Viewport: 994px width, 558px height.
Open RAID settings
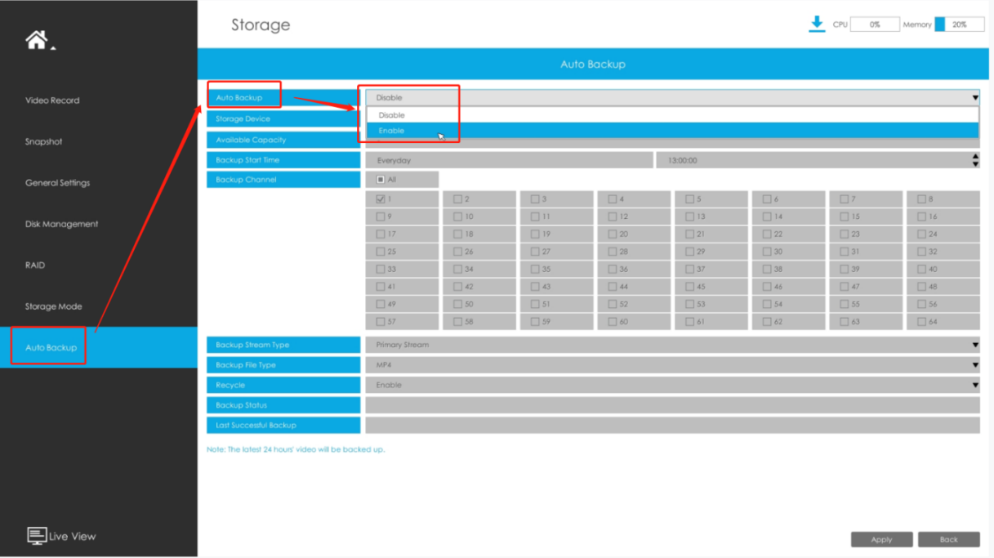[35, 265]
